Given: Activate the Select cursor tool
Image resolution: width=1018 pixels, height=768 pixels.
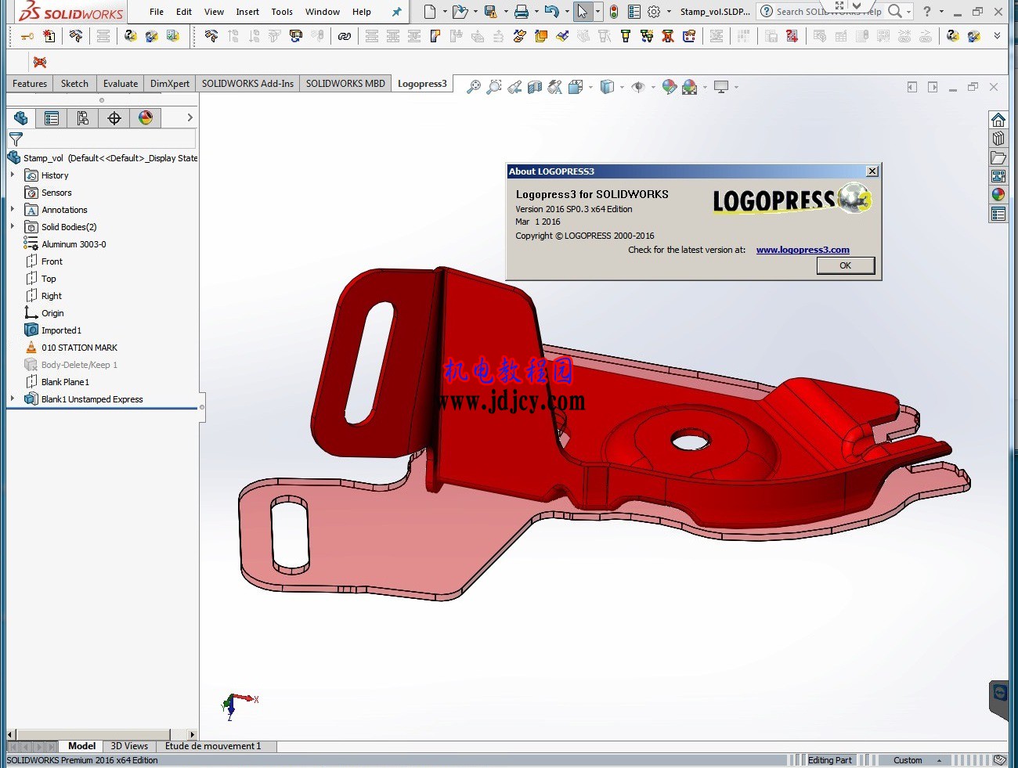Looking at the screenshot, I should [x=582, y=12].
